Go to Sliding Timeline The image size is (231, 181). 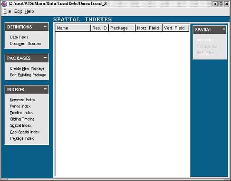[x=22, y=119]
